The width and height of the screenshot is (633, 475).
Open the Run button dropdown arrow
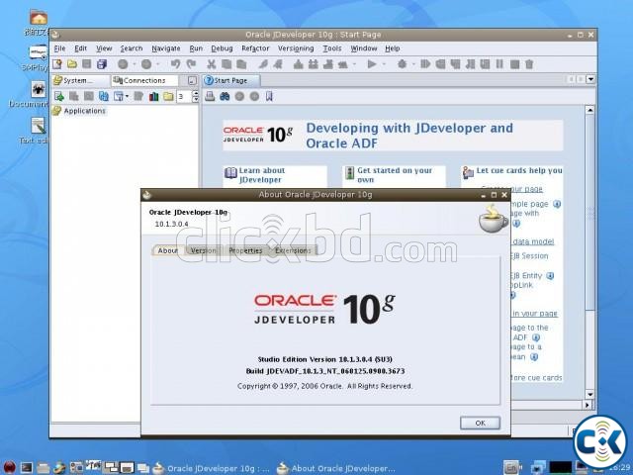[x=384, y=63]
